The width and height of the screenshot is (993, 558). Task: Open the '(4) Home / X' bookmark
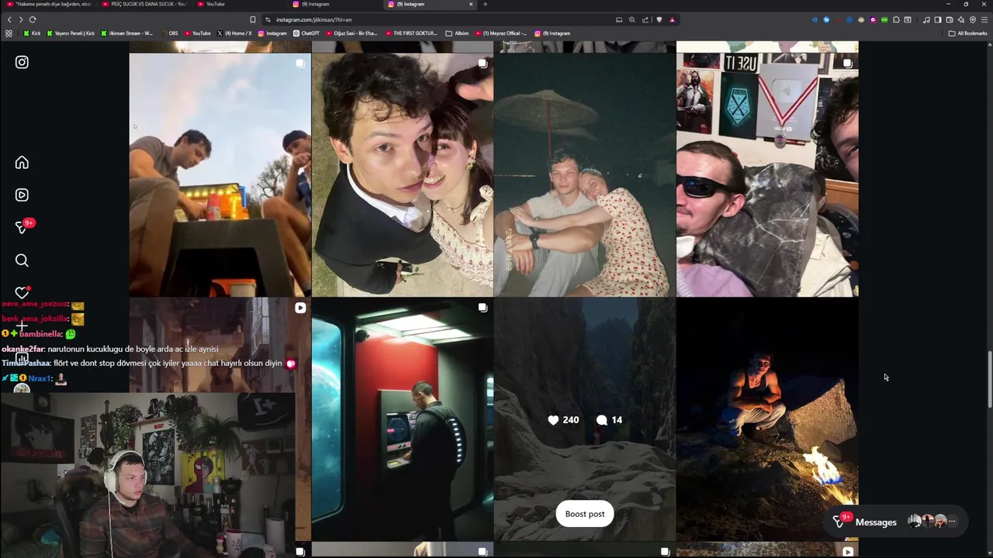(234, 33)
